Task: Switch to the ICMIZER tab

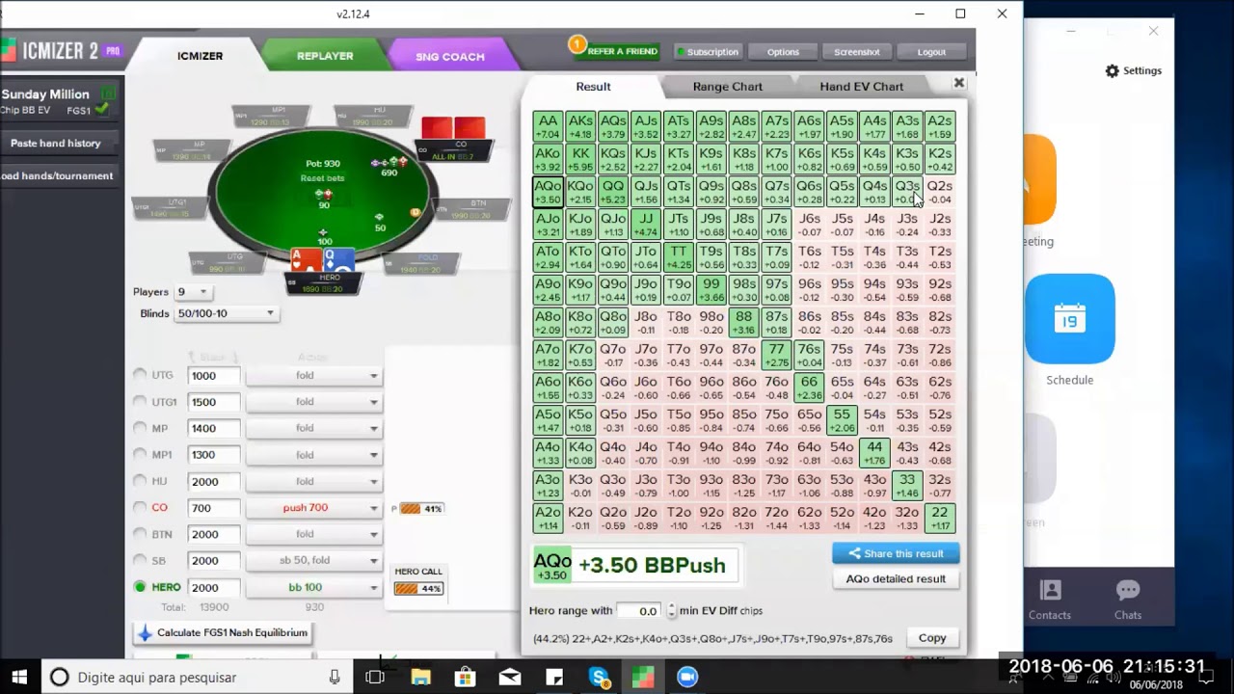Action: pos(200,56)
